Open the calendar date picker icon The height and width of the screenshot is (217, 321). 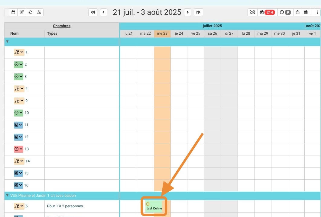tap(13, 12)
